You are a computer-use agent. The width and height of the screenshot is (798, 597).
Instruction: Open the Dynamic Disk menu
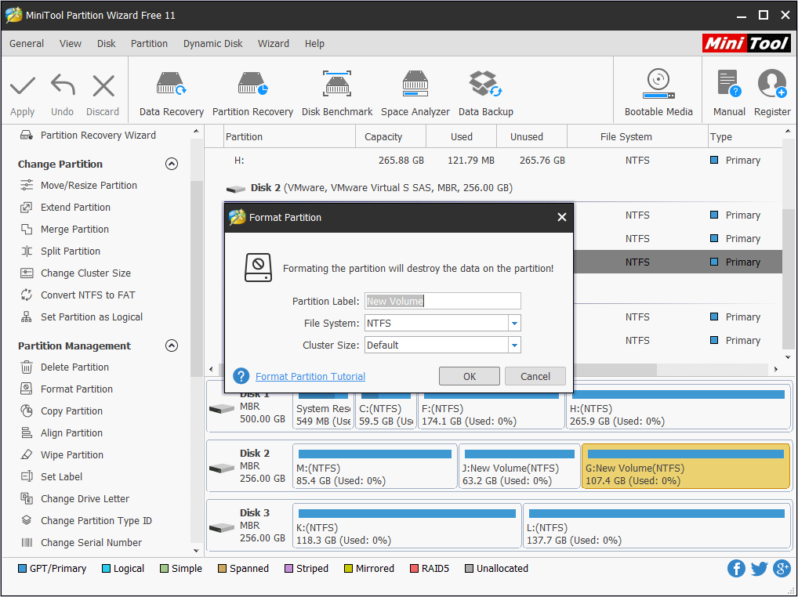pos(212,44)
